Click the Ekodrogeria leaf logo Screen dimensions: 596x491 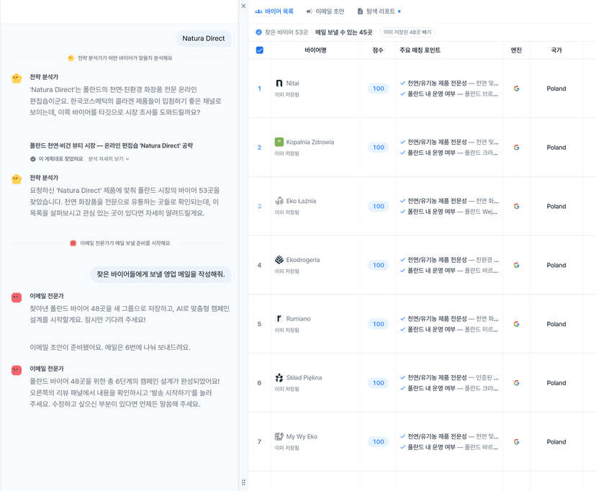click(x=279, y=260)
